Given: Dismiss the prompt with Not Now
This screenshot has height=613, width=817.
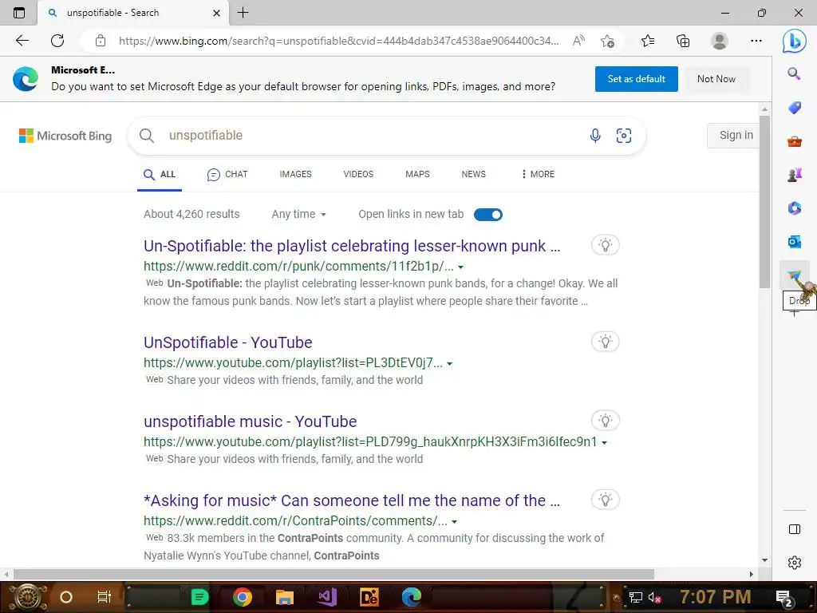Looking at the screenshot, I should [x=716, y=79].
